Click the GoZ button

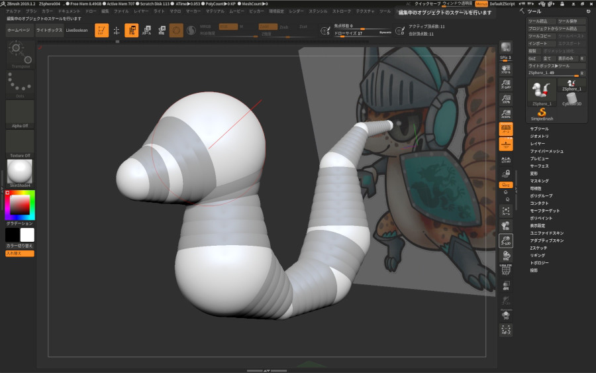pos(532,58)
